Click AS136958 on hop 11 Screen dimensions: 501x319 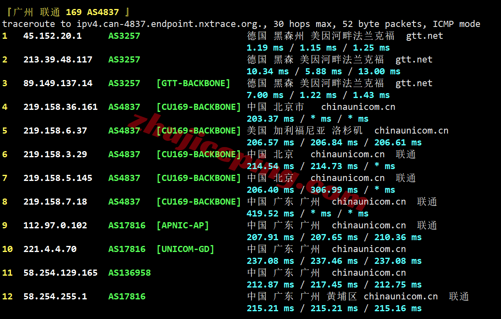[130, 273]
